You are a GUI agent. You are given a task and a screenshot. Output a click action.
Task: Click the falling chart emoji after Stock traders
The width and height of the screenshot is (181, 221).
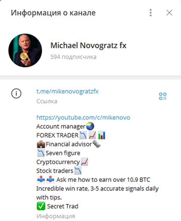pyautogui.click(x=78, y=170)
